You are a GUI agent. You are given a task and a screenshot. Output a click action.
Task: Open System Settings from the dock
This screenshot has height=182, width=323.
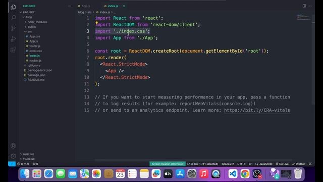click(192, 174)
